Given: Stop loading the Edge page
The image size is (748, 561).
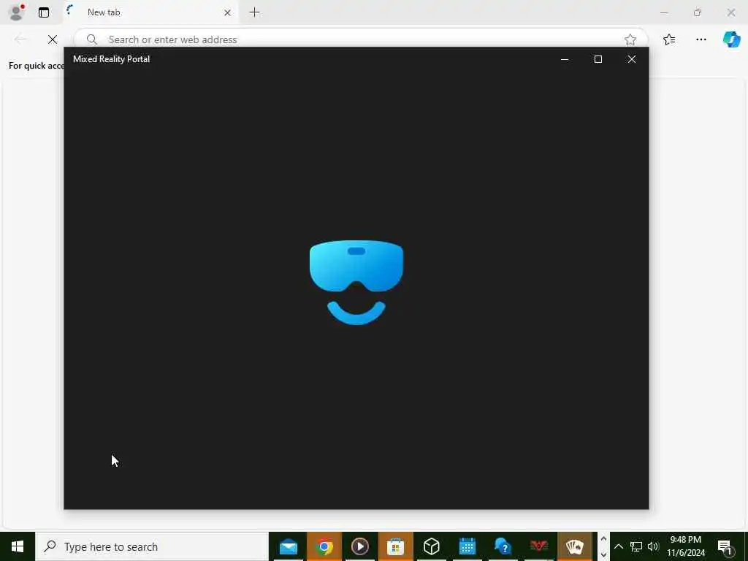Looking at the screenshot, I should (x=53, y=39).
